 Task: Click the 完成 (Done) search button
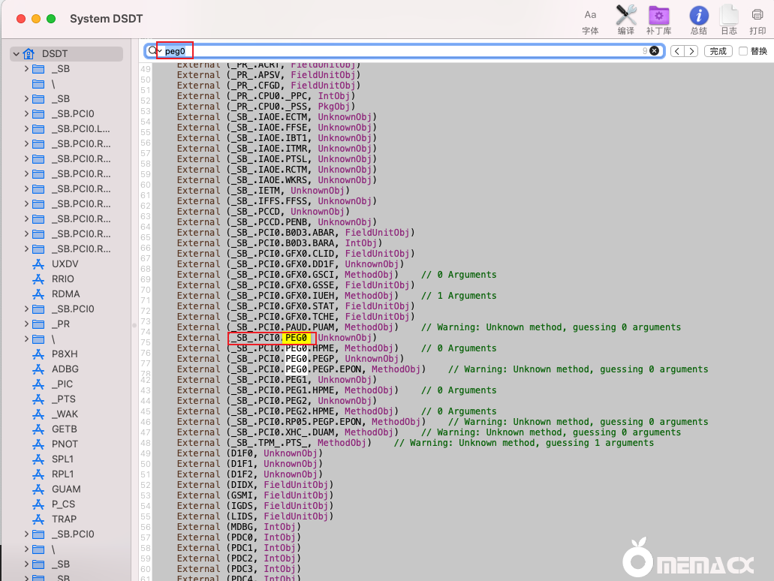click(x=718, y=51)
